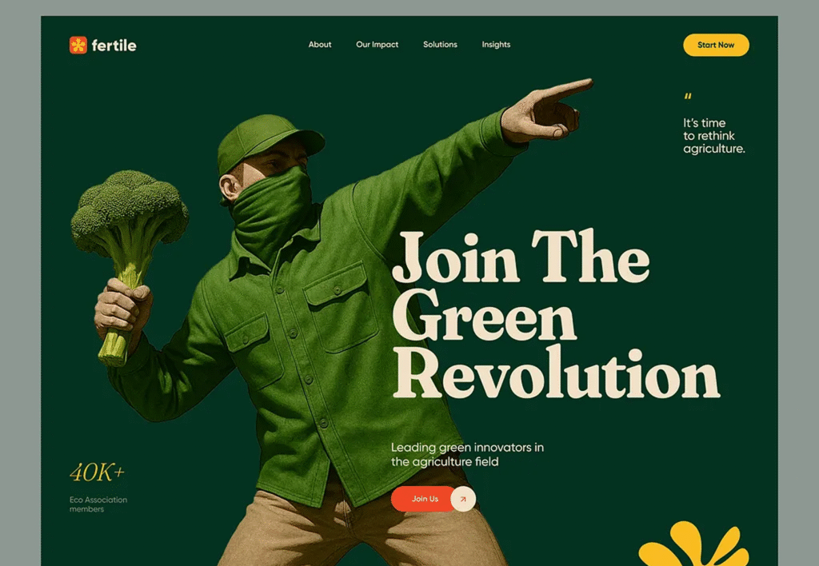The image size is (819, 566).
Task: Click the 40K+ statistic number
Action: [97, 472]
